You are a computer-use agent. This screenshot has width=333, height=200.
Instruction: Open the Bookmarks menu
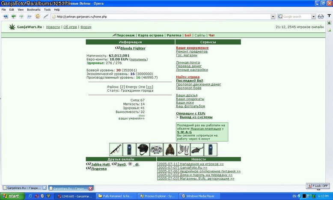33,9
